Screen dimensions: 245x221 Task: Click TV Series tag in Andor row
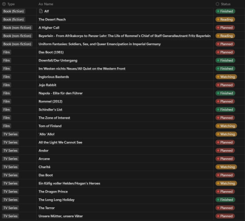click(10, 151)
